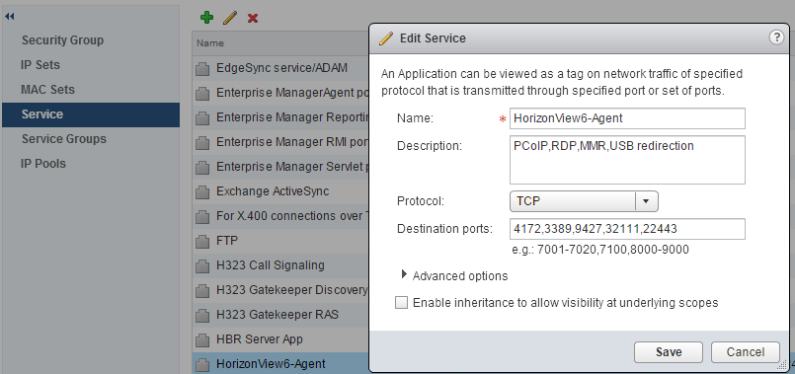Image resolution: width=795 pixels, height=374 pixels.
Task: Select the FTP service name text
Action: click(x=227, y=241)
